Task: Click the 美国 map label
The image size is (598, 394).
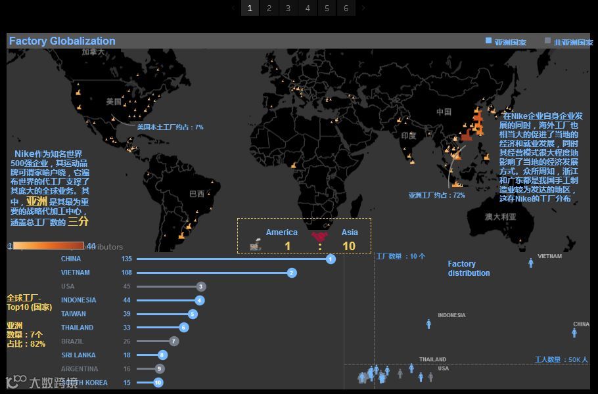Action: [x=114, y=101]
